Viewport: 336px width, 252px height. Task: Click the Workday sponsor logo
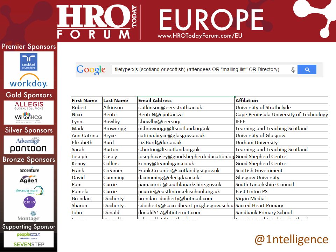pyautogui.click(x=28, y=81)
